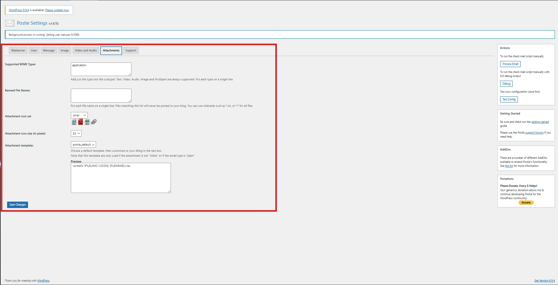Click the paperclip attachment icon

[94, 122]
